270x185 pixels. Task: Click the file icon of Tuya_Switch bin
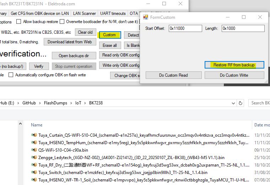click(34, 172)
